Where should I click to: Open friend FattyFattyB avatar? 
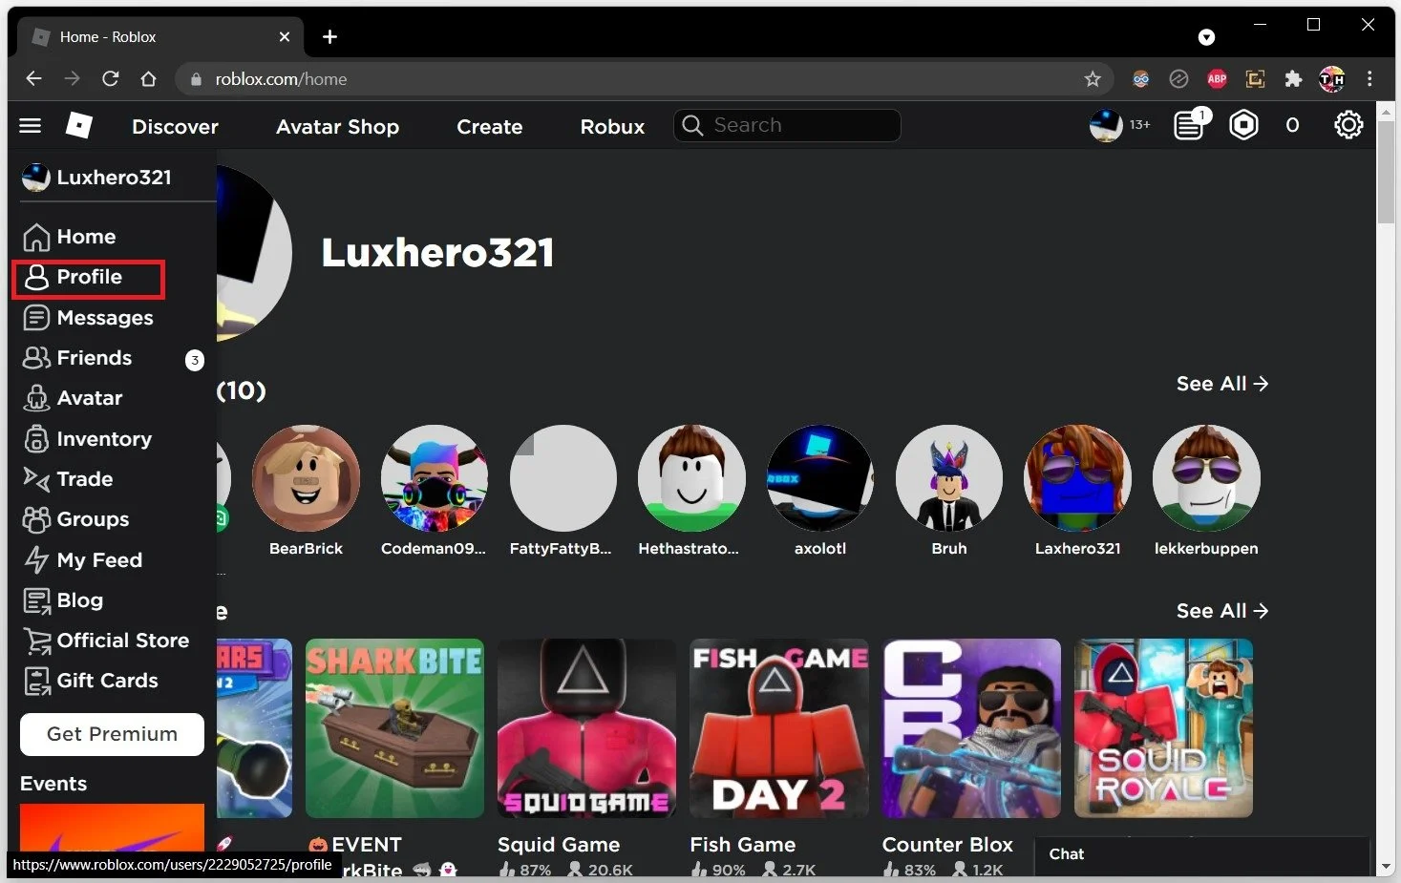(x=563, y=478)
